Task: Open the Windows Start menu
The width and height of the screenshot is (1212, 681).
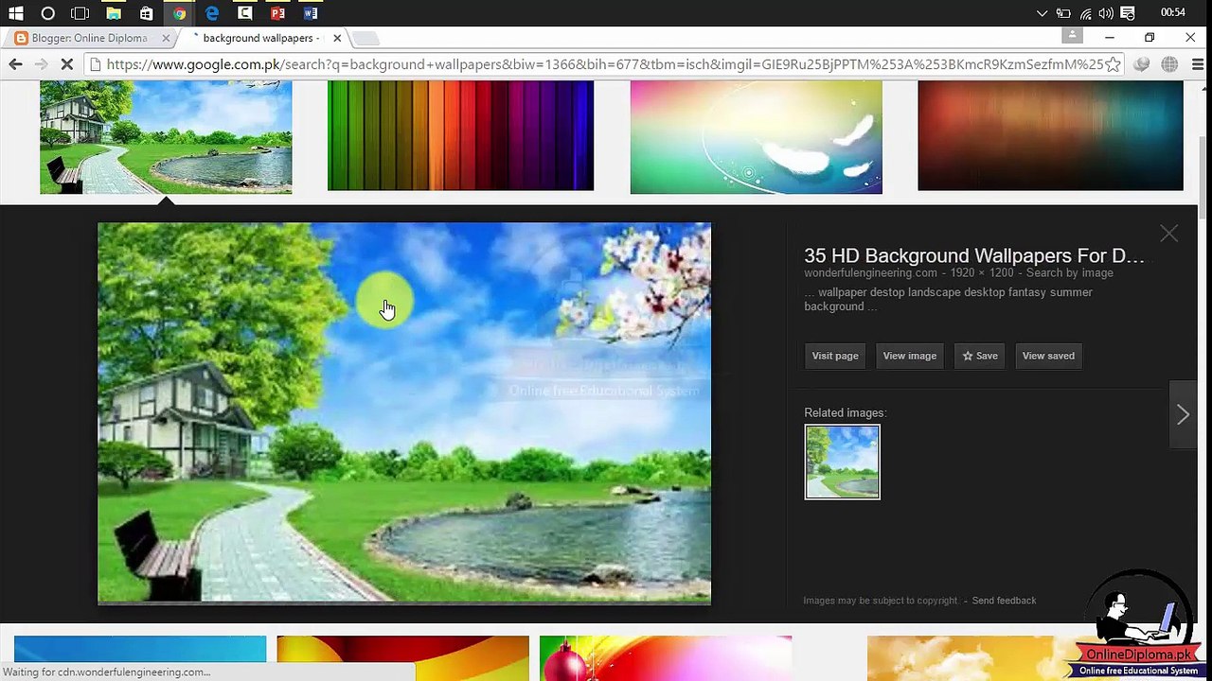Action: pyautogui.click(x=16, y=13)
